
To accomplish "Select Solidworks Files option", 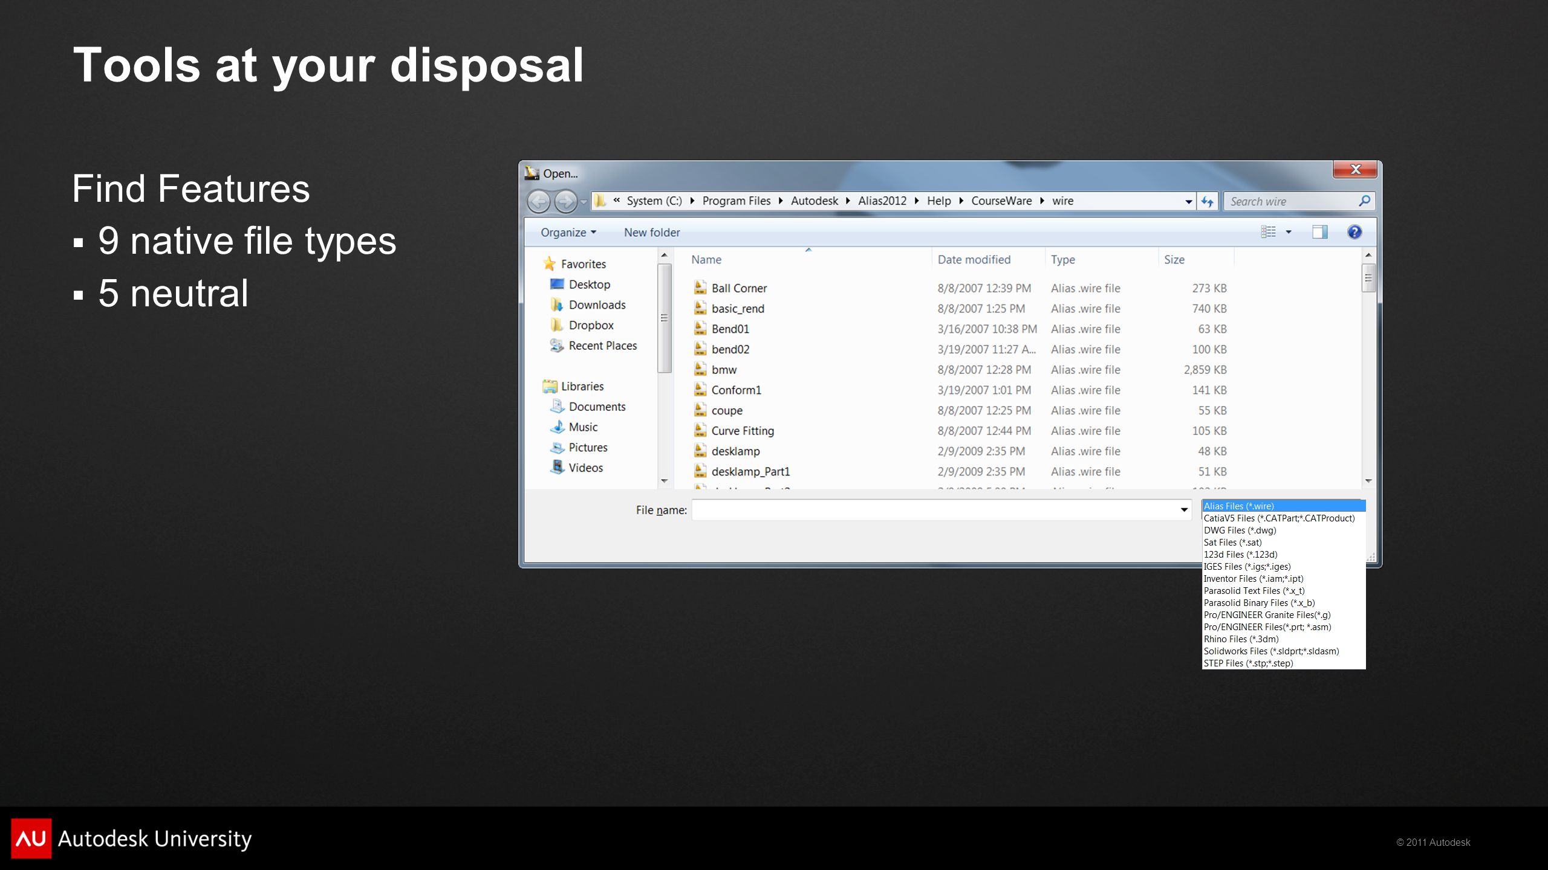I will point(1284,651).
